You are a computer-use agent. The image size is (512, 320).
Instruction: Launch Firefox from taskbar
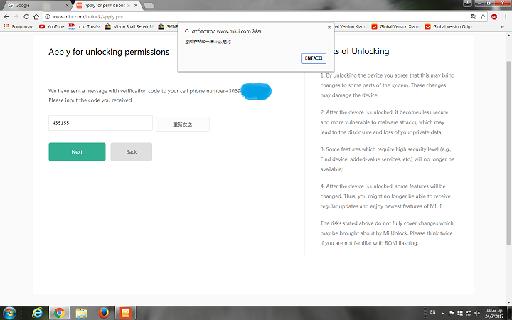(104, 313)
